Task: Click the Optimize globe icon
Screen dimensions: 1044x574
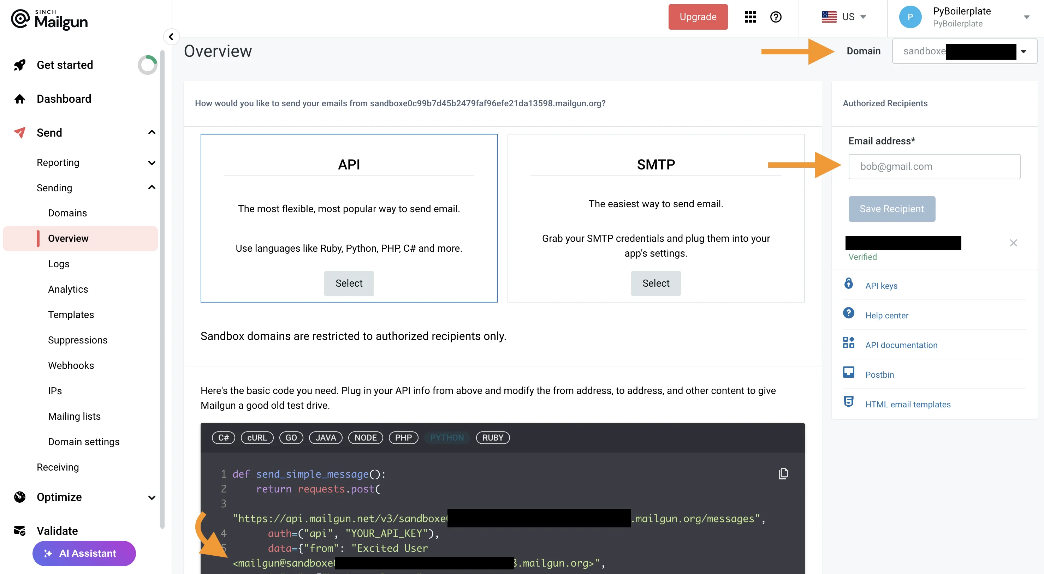Action: (x=19, y=497)
